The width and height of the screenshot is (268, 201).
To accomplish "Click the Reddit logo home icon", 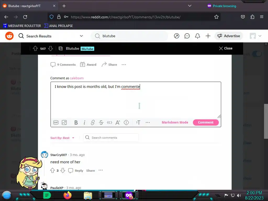I will point(9,36).
